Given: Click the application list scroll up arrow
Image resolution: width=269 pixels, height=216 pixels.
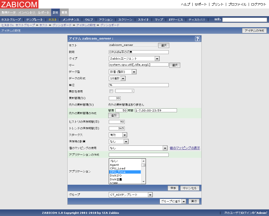Looking at the screenshot, I should [143, 161].
